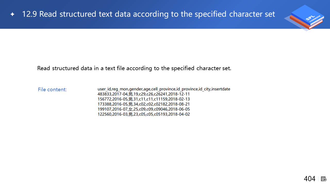The width and height of the screenshot is (330, 185).
Task: Click the star bullet before the title
Action: tap(12, 14)
